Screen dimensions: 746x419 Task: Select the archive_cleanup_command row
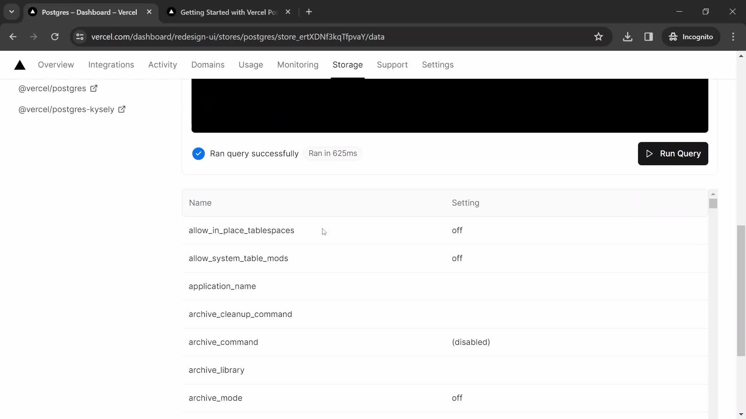[445, 314]
